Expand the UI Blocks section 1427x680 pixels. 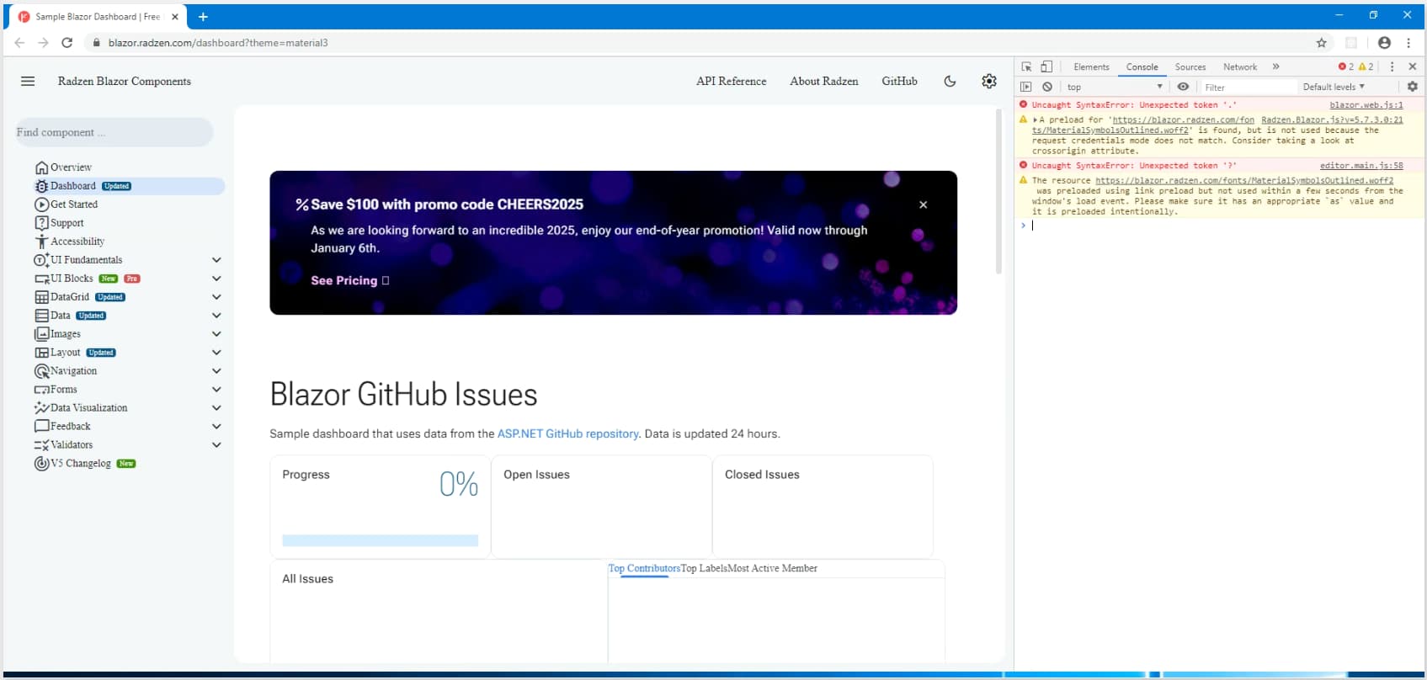click(x=216, y=279)
